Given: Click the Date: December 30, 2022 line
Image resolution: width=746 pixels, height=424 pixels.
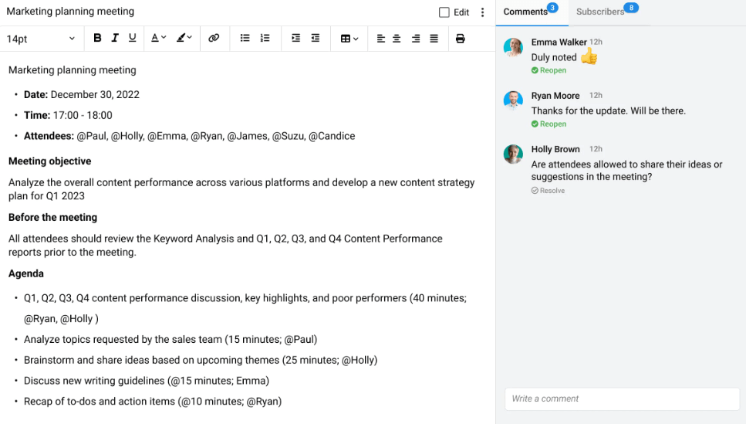Looking at the screenshot, I should click(81, 94).
